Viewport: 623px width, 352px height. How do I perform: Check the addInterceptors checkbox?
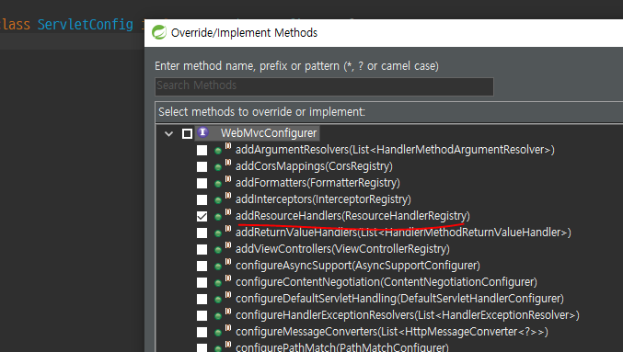coord(202,199)
